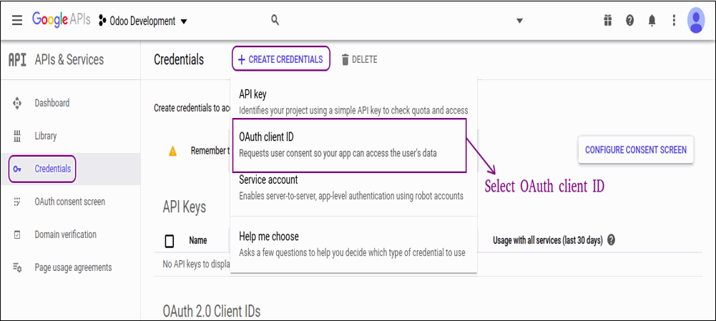Open Domain verification in the sidebar

point(66,234)
